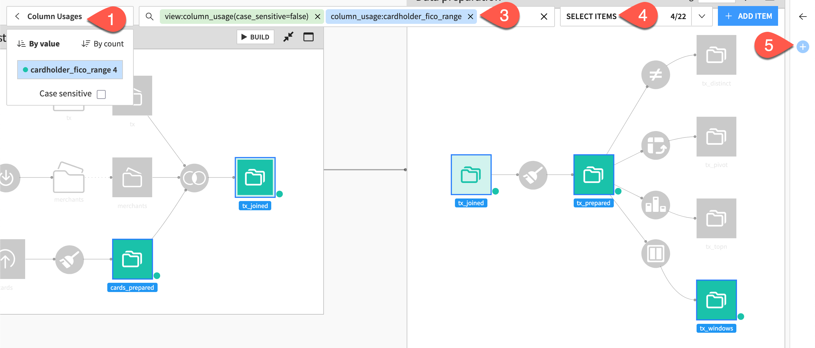This screenshot has height=348, width=815.
Task: Collapse the panel using the top-right arrow
Action: 803,17
